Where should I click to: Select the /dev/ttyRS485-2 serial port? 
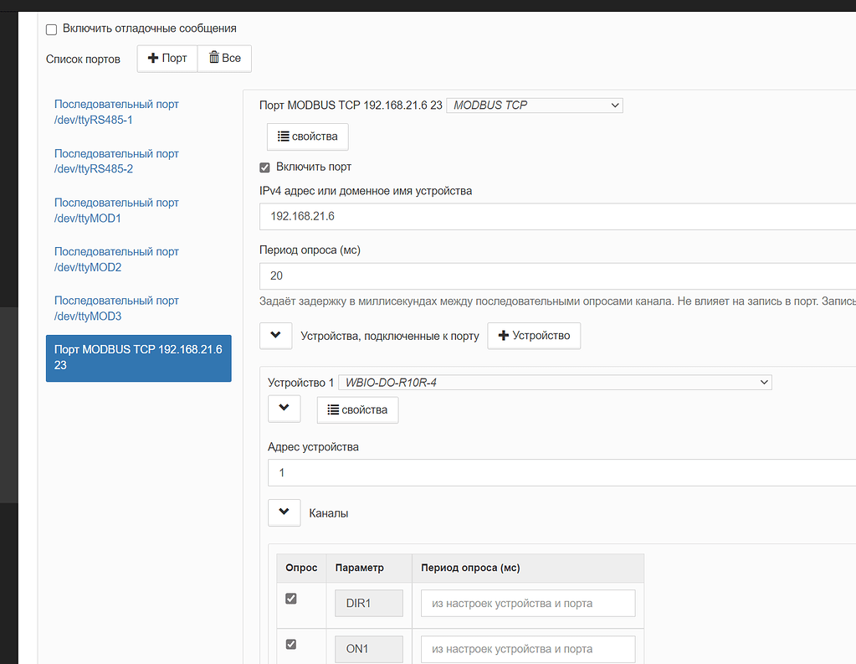tap(116, 161)
